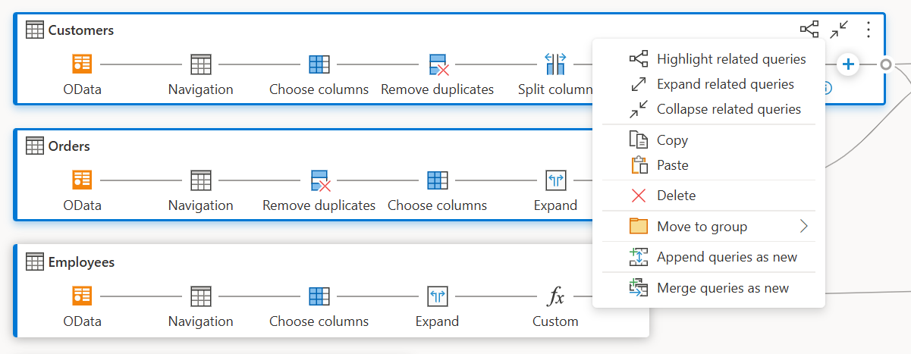Image resolution: width=911 pixels, height=354 pixels.
Task: Choose Copy in the context menu
Action: point(671,140)
